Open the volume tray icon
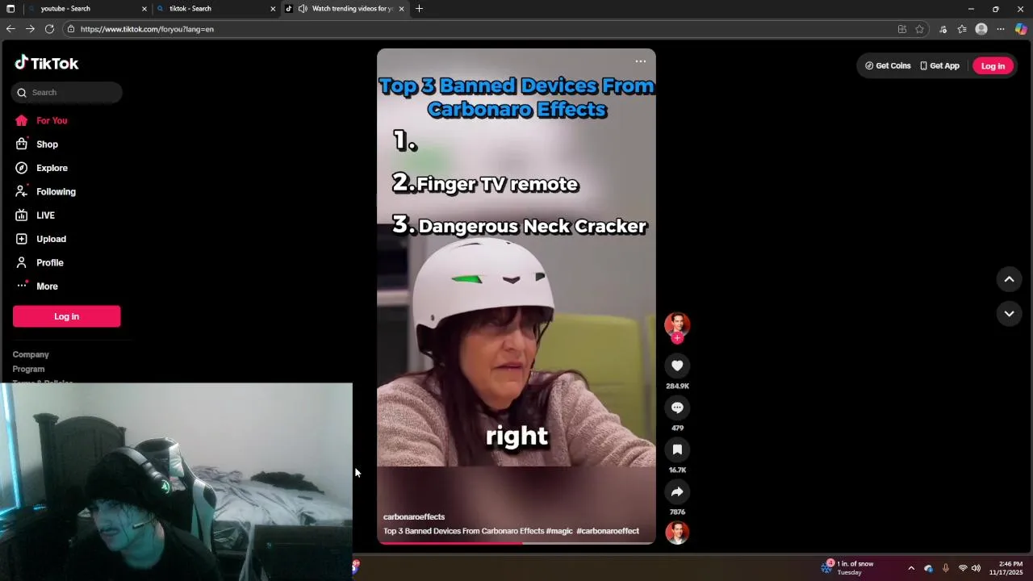 976,568
